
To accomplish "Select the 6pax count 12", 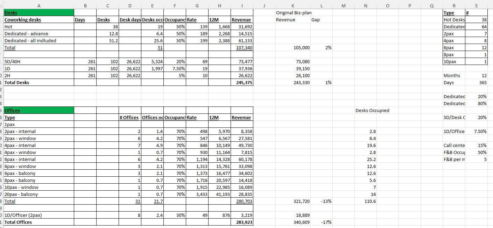I will (x=477, y=47).
